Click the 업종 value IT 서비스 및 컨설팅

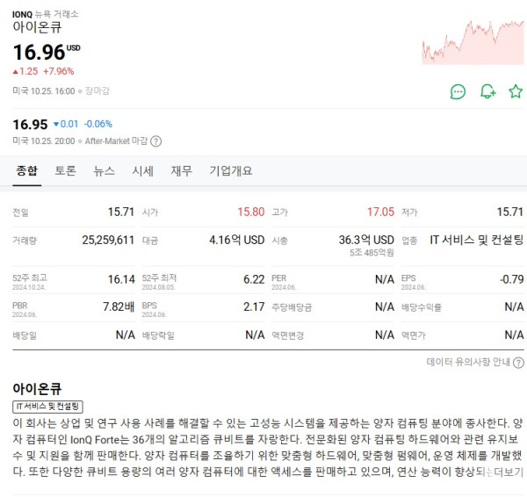click(x=477, y=240)
